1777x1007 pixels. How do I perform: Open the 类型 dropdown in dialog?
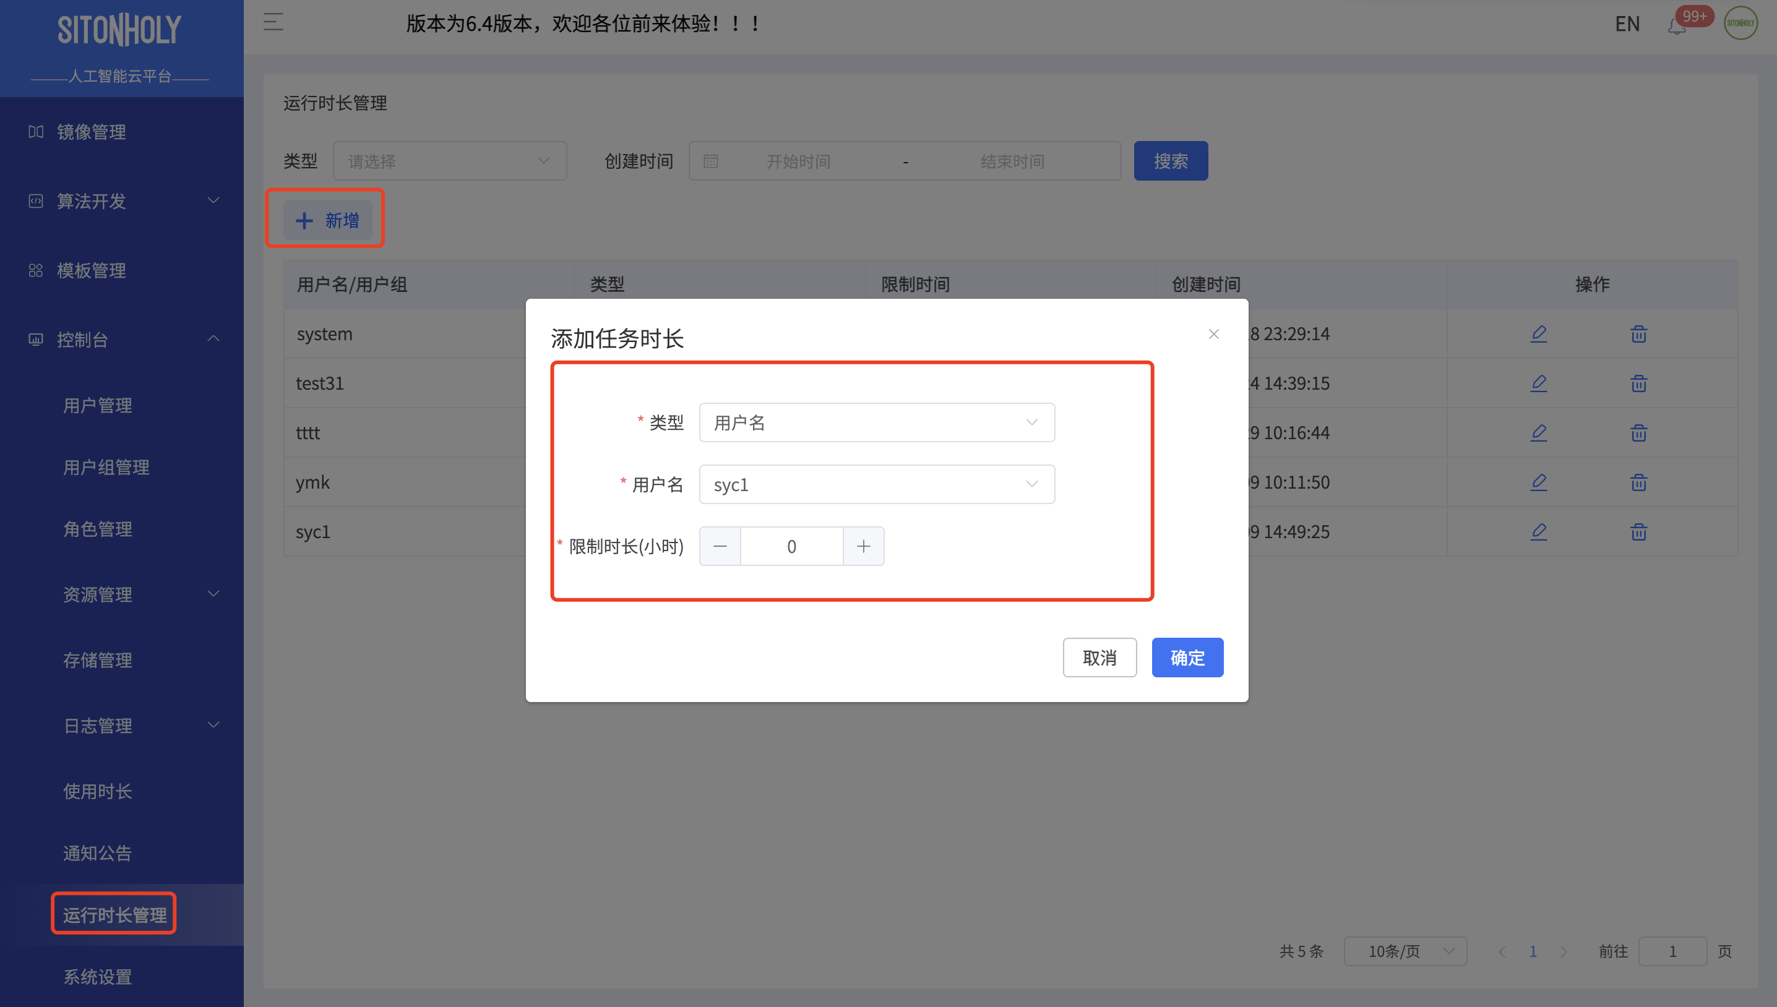pyautogui.click(x=876, y=422)
